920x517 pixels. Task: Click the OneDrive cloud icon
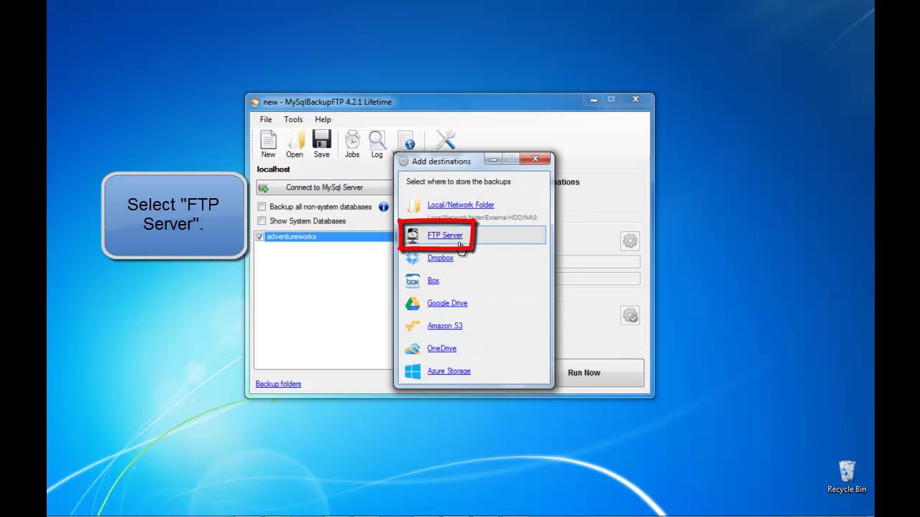click(413, 348)
